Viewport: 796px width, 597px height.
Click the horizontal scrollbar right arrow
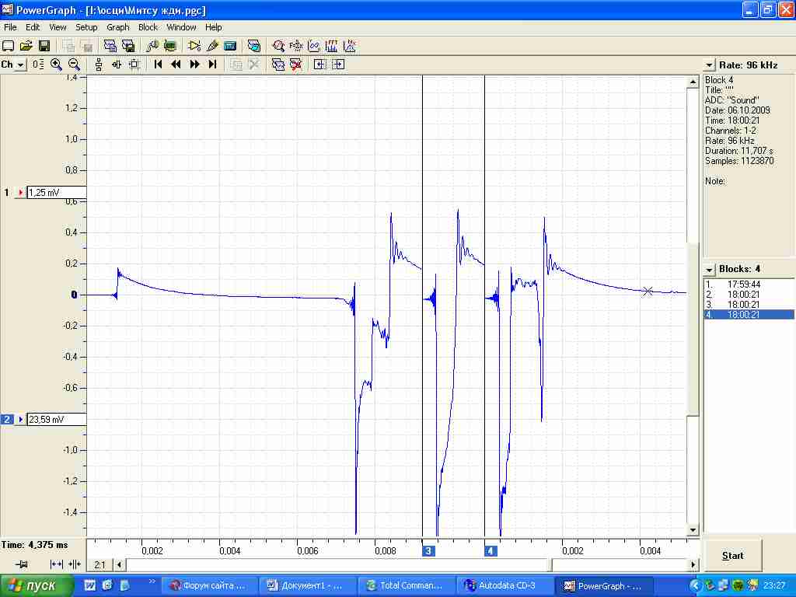693,564
